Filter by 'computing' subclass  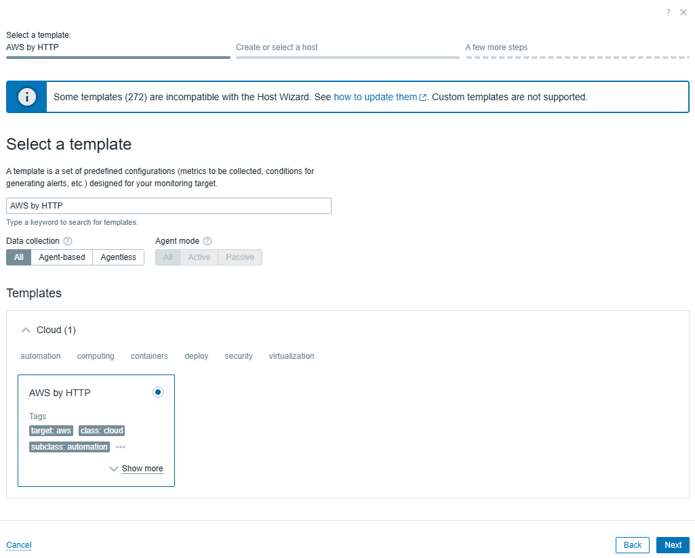(96, 356)
